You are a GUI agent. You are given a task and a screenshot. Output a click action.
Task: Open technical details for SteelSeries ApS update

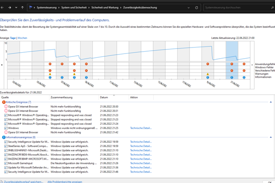[x=141, y=146]
